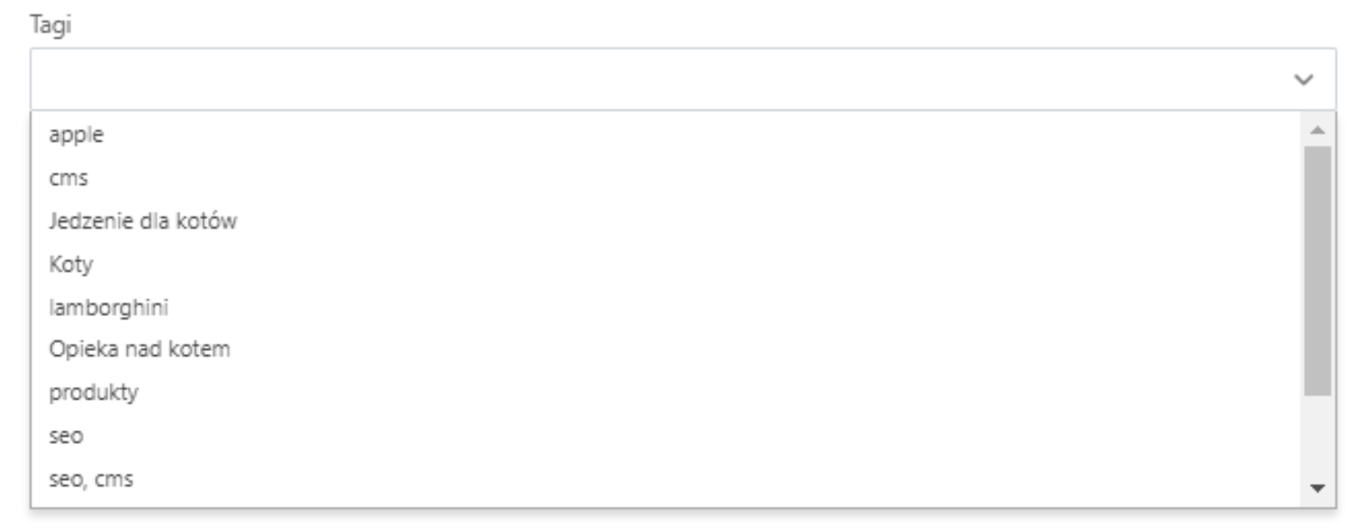Screen dimensions: 1370x532
Task: Select the "Koty" tag entry
Action: (x=71, y=264)
